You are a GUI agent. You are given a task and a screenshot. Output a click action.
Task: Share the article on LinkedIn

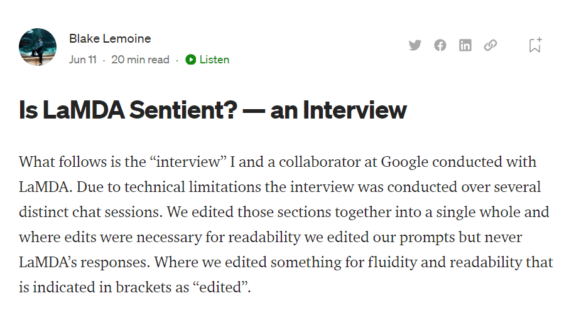coord(465,45)
